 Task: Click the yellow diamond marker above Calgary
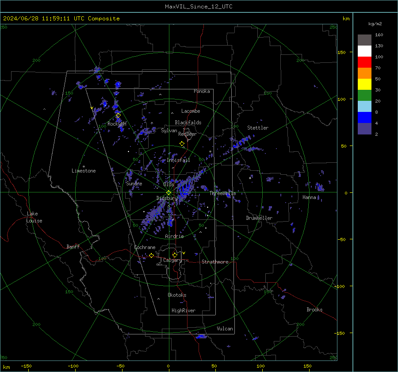175,255
